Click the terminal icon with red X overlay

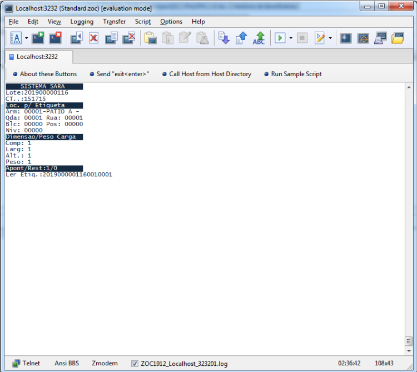(129, 38)
